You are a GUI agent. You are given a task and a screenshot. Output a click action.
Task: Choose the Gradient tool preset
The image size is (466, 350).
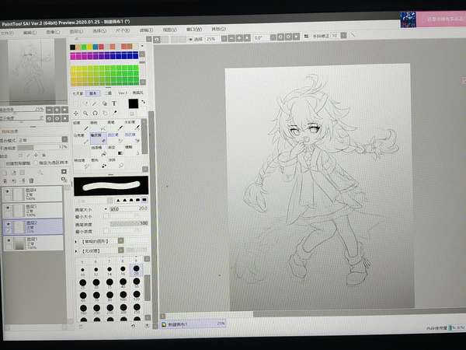click(x=116, y=151)
